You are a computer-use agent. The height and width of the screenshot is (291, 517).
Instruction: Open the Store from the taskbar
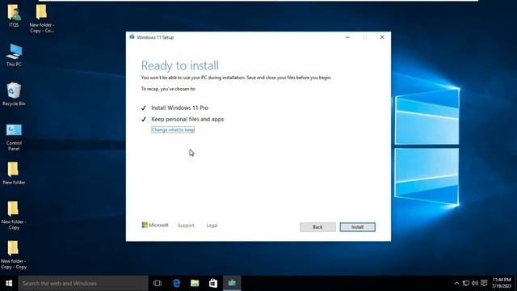click(x=213, y=283)
